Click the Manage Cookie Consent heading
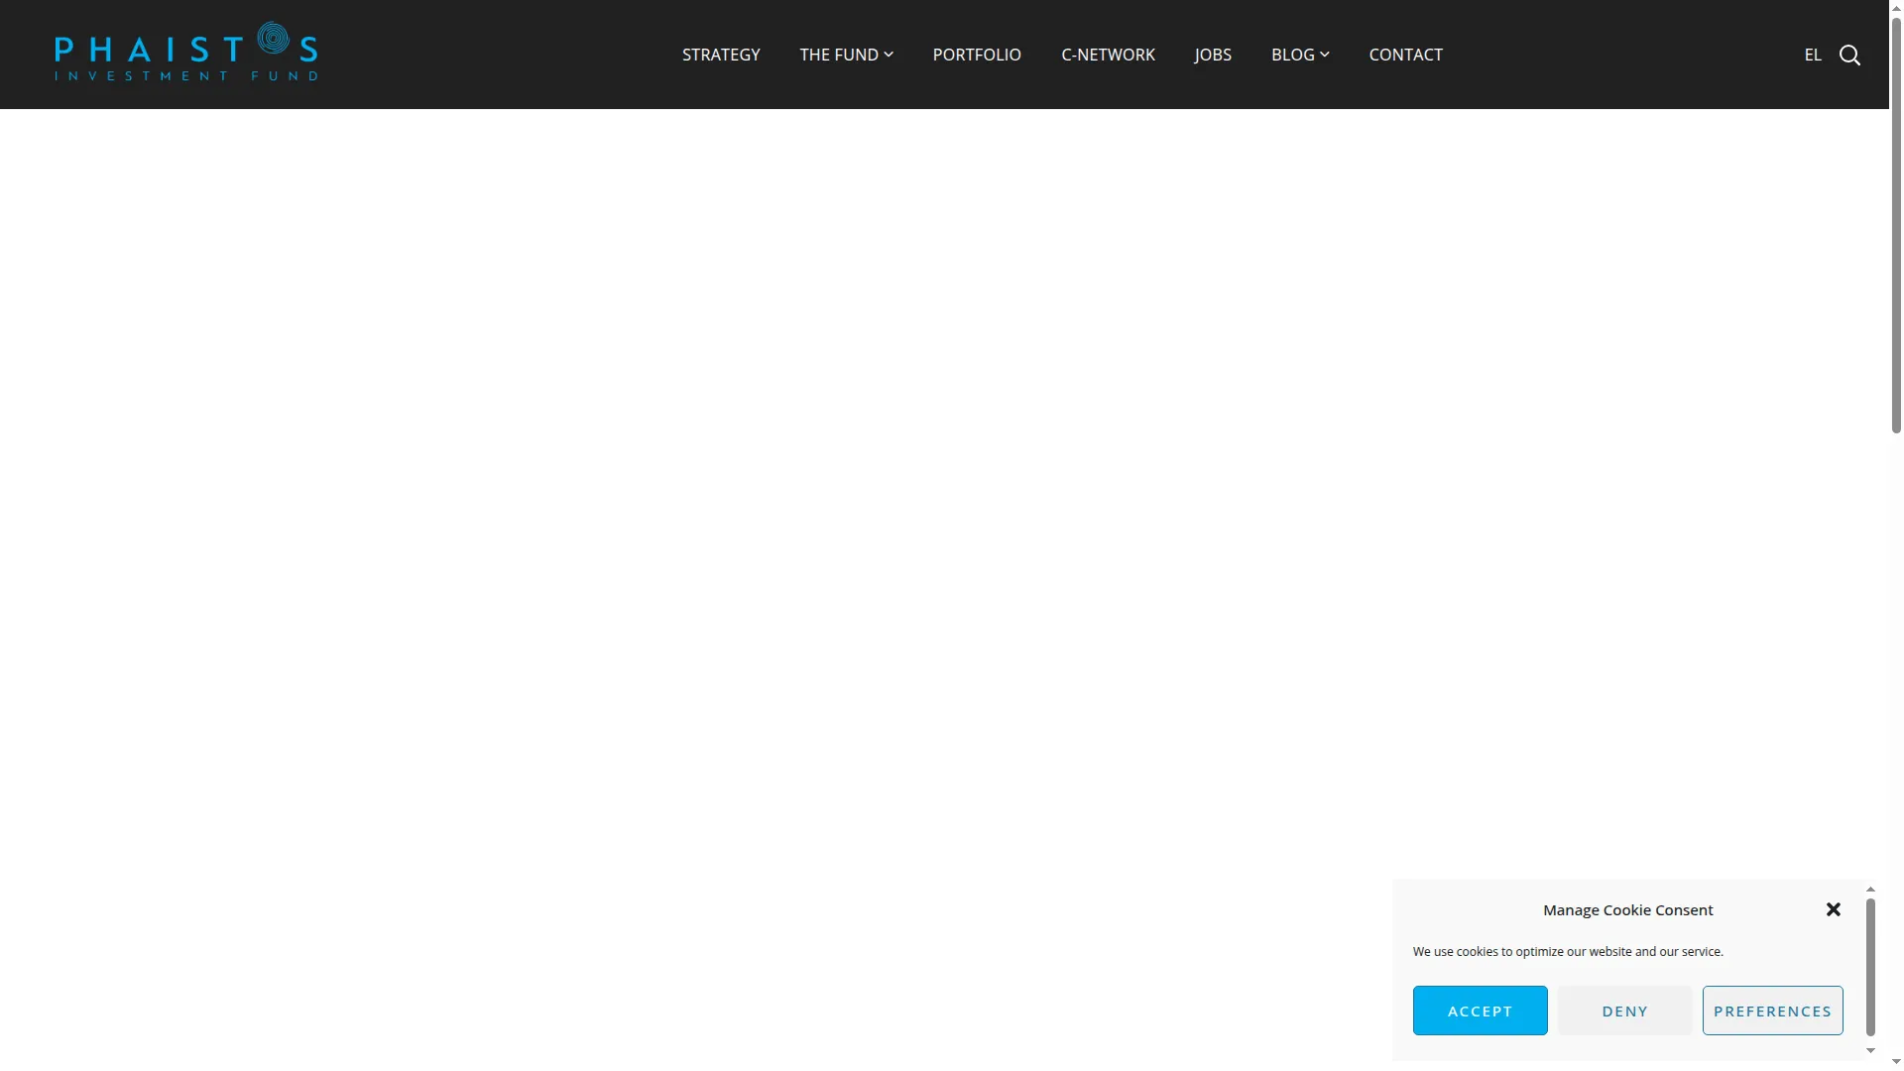Screen dimensions: 1904x1071 1627,909
